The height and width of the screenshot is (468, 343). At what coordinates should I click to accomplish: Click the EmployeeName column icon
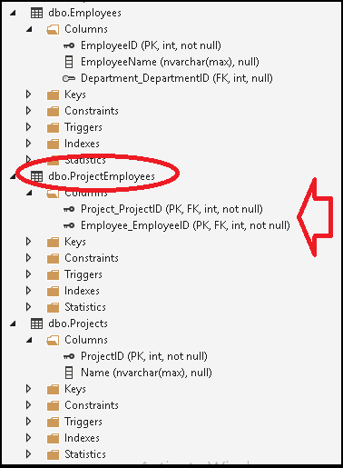click(69, 62)
